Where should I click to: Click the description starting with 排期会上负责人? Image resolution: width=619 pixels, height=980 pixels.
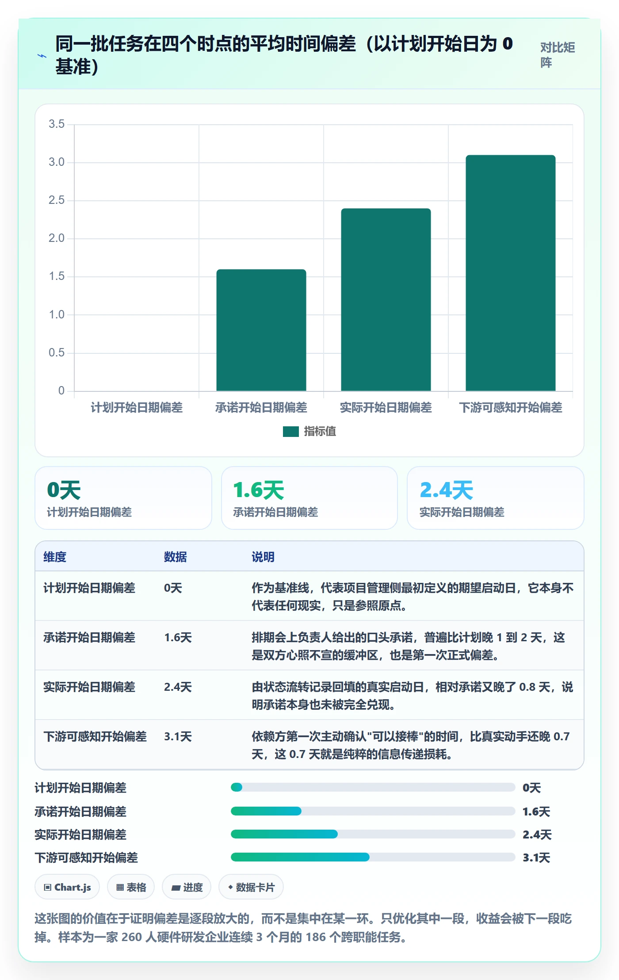coord(408,646)
